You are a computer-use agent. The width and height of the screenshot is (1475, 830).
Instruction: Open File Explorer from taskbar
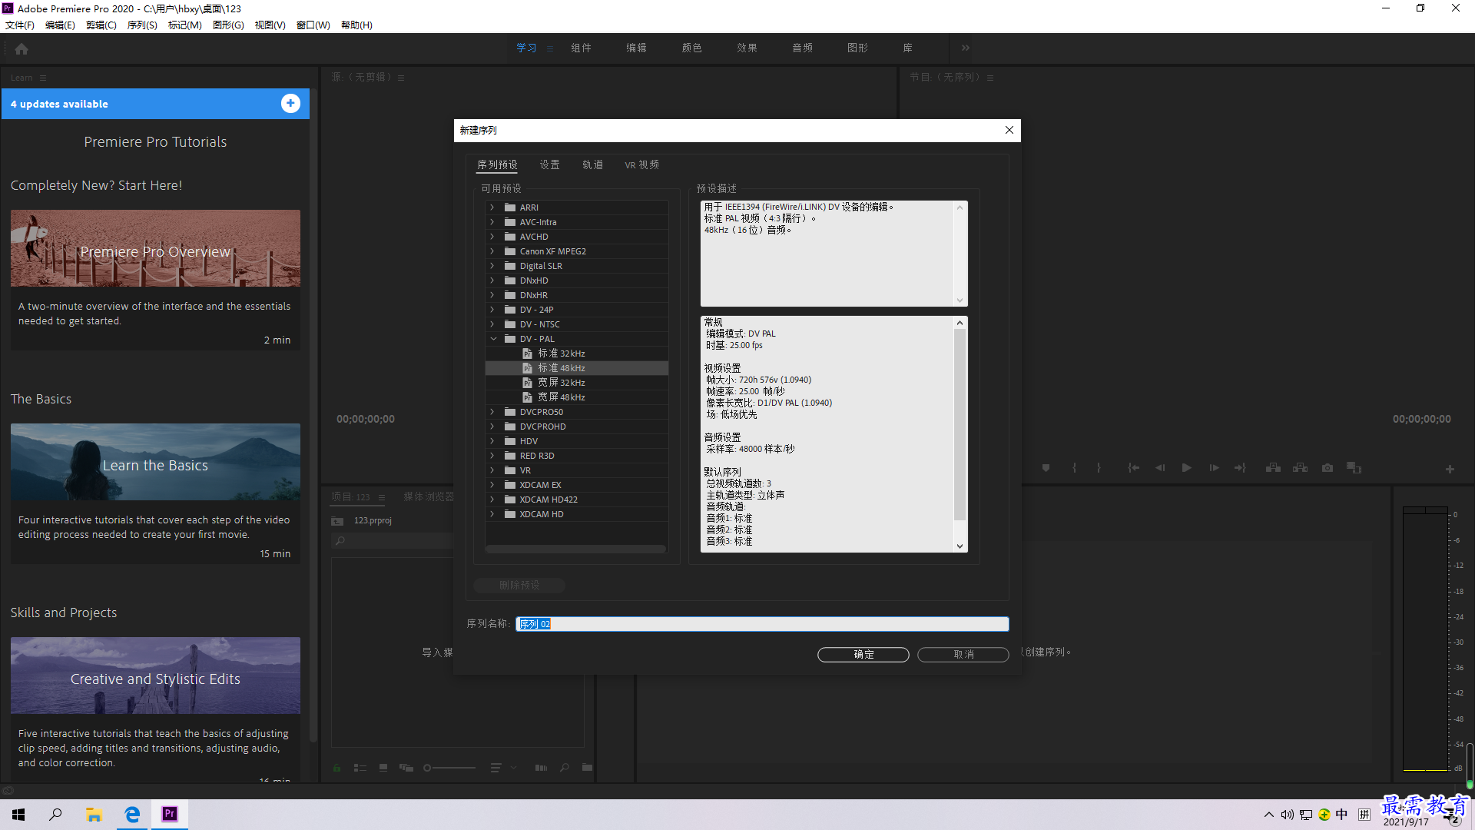(94, 815)
